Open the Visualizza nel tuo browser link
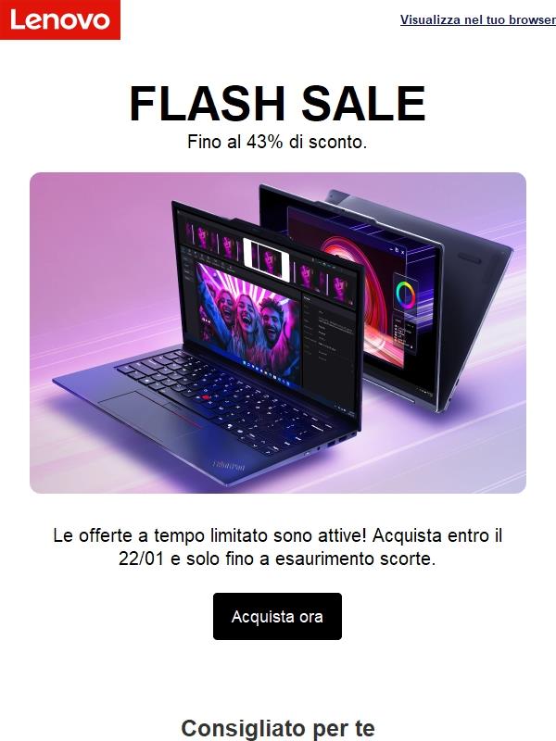The width and height of the screenshot is (556, 741). coord(477,19)
